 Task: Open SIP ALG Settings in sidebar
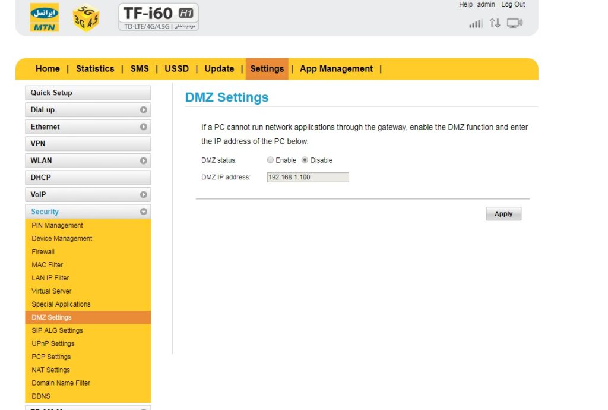pyautogui.click(x=58, y=330)
